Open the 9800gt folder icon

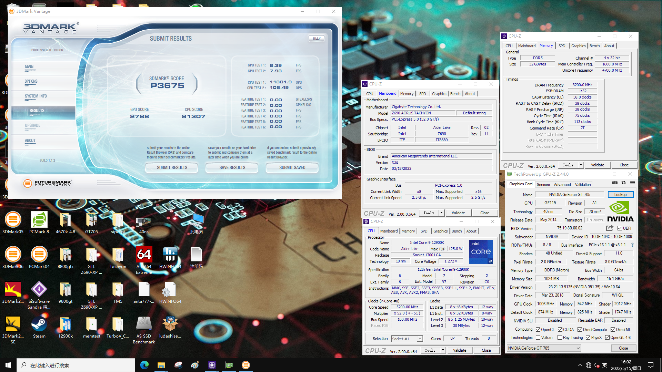[x=65, y=292]
